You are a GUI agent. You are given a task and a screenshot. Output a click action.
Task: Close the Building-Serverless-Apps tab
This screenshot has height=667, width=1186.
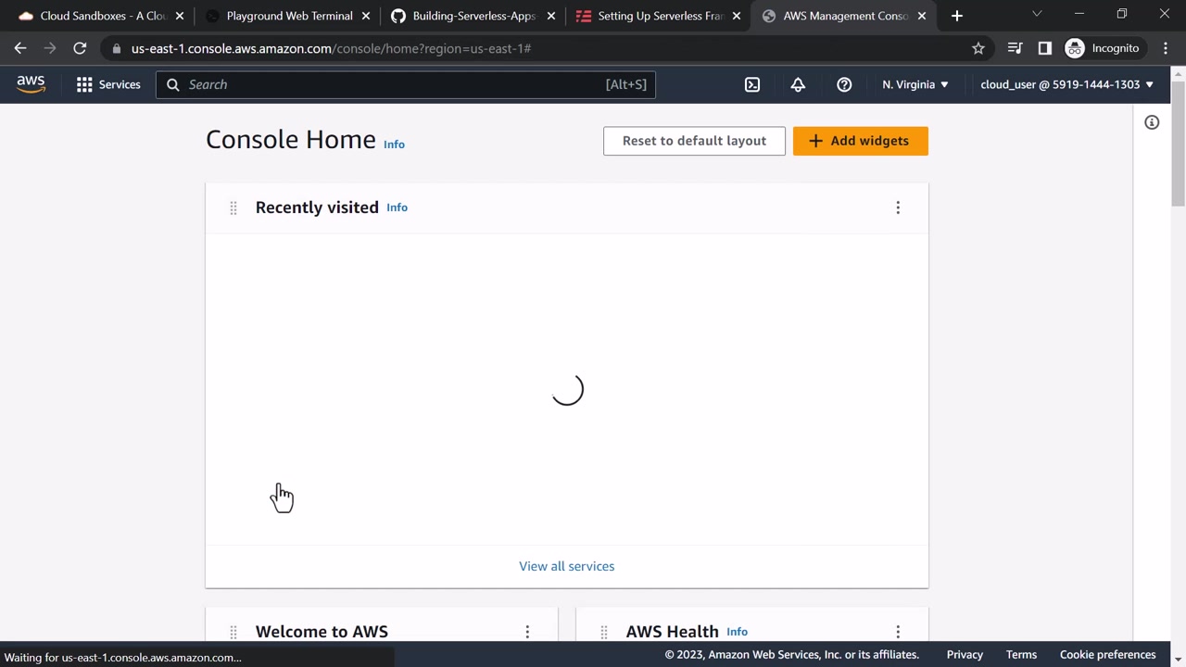click(551, 16)
